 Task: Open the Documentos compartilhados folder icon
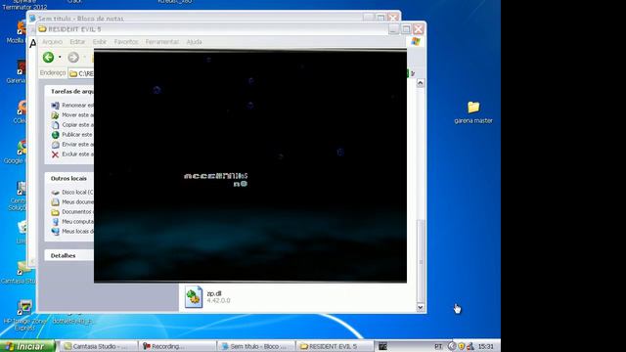coord(55,212)
